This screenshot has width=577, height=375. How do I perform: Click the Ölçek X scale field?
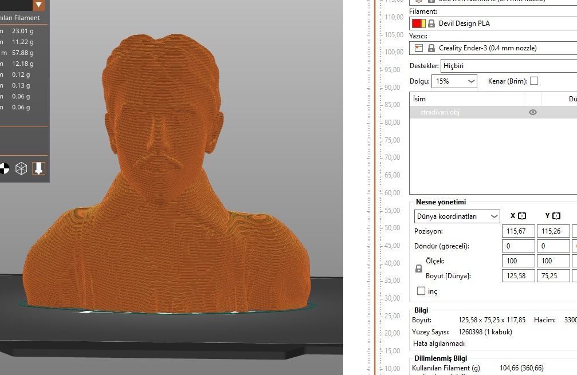[518, 260]
